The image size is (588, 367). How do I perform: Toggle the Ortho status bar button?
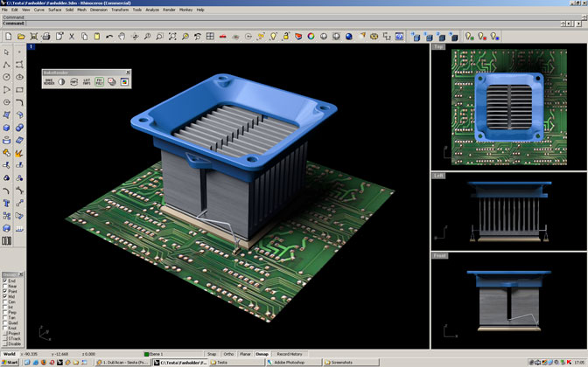tap(228, 354)
